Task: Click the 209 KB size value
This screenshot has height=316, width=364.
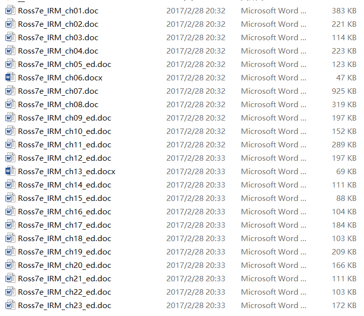Action: (344, 252)
